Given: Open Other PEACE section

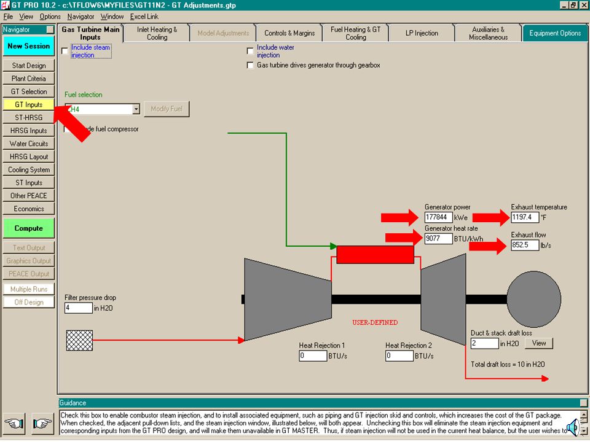Looking at the screenshot, I should click(29, 196).
